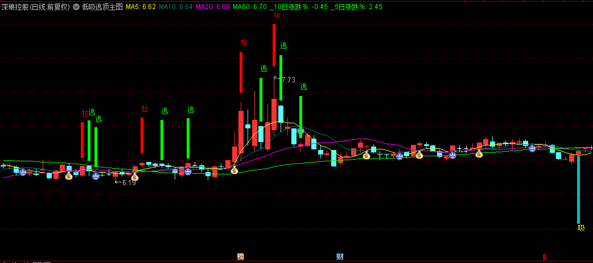Open the 榜 marker on the bottom axis
The image size is (593, 263).
(x=241, y=257)
